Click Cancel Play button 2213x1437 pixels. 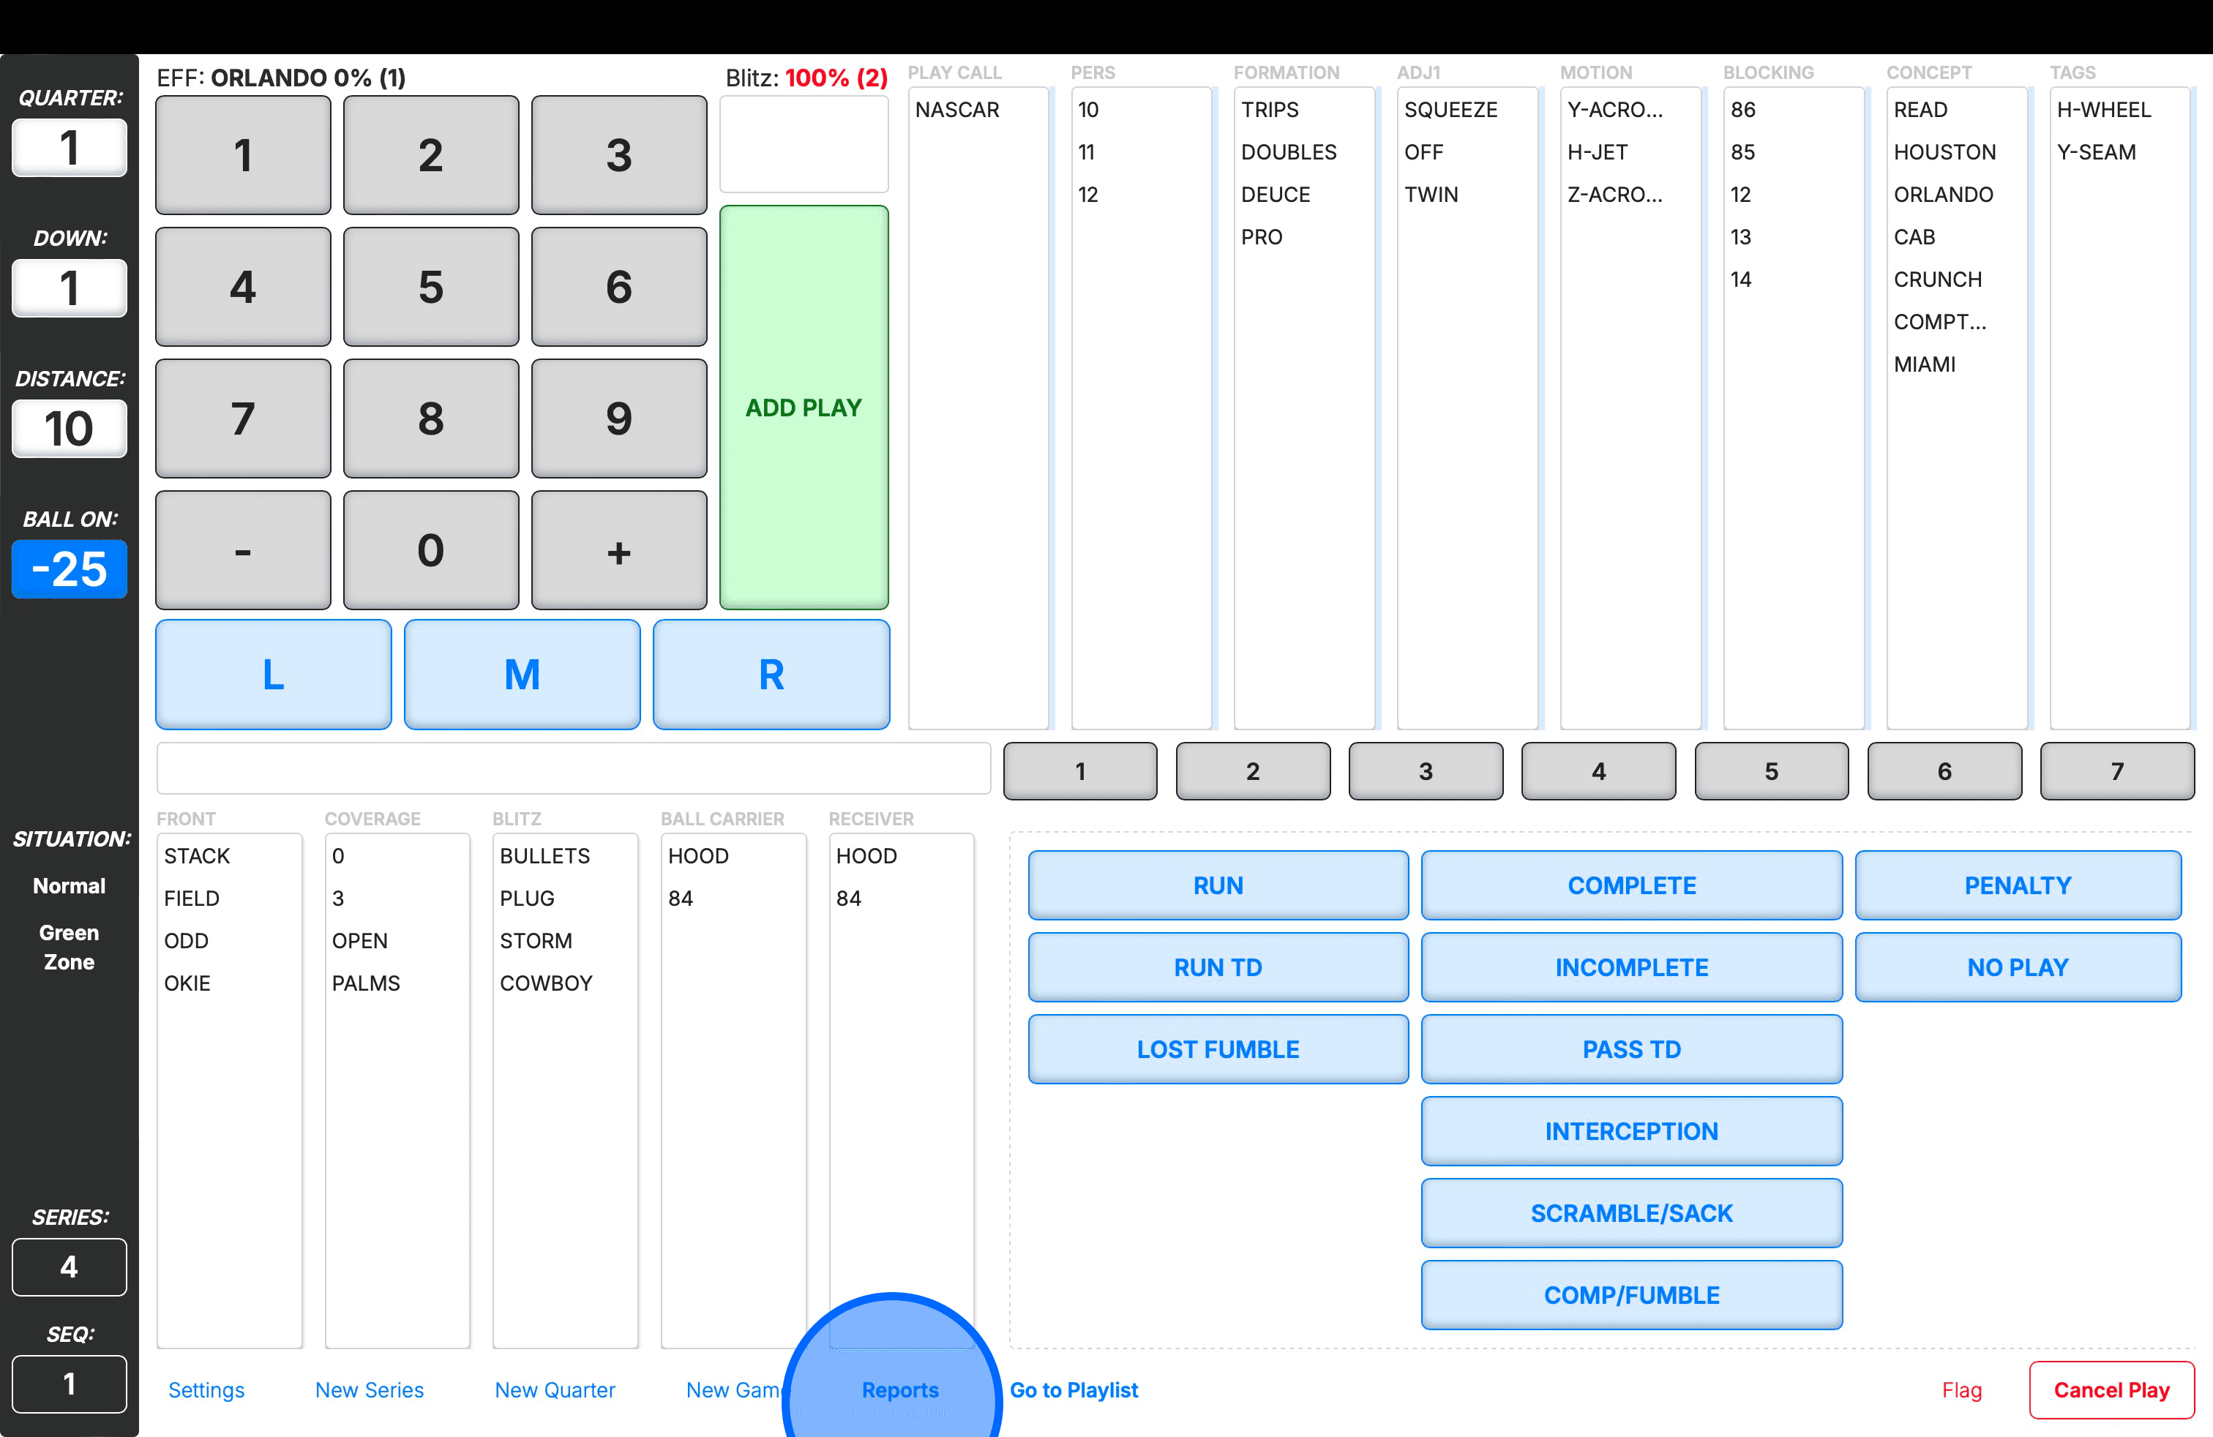point(2112,1390)
